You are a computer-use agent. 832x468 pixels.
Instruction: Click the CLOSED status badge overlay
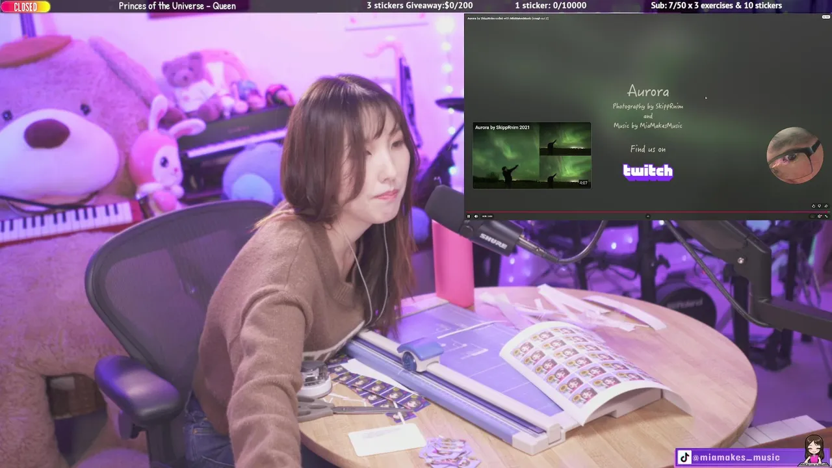25,6
